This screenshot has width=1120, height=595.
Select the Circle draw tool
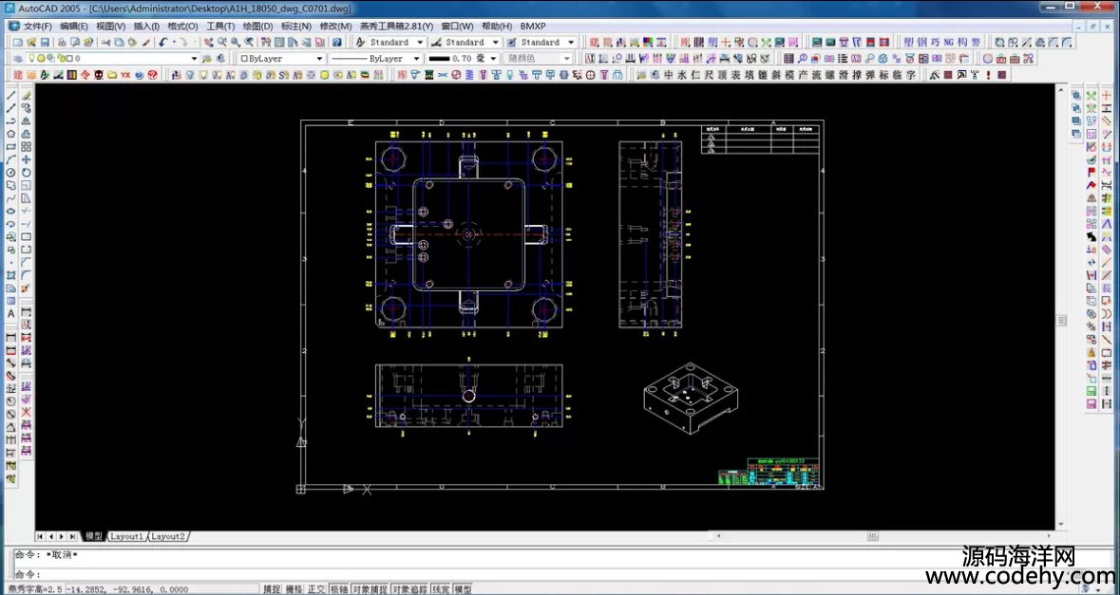point(10,172)
